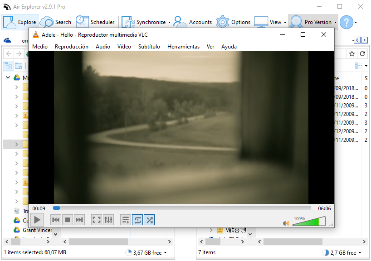Go forward in left pane navigation
Viewport: 371px width, 261px height.
tap(19, 54)
